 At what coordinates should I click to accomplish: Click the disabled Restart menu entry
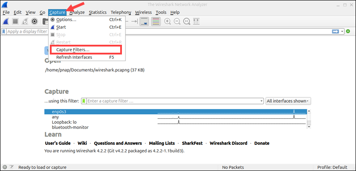tap(87, 42)
